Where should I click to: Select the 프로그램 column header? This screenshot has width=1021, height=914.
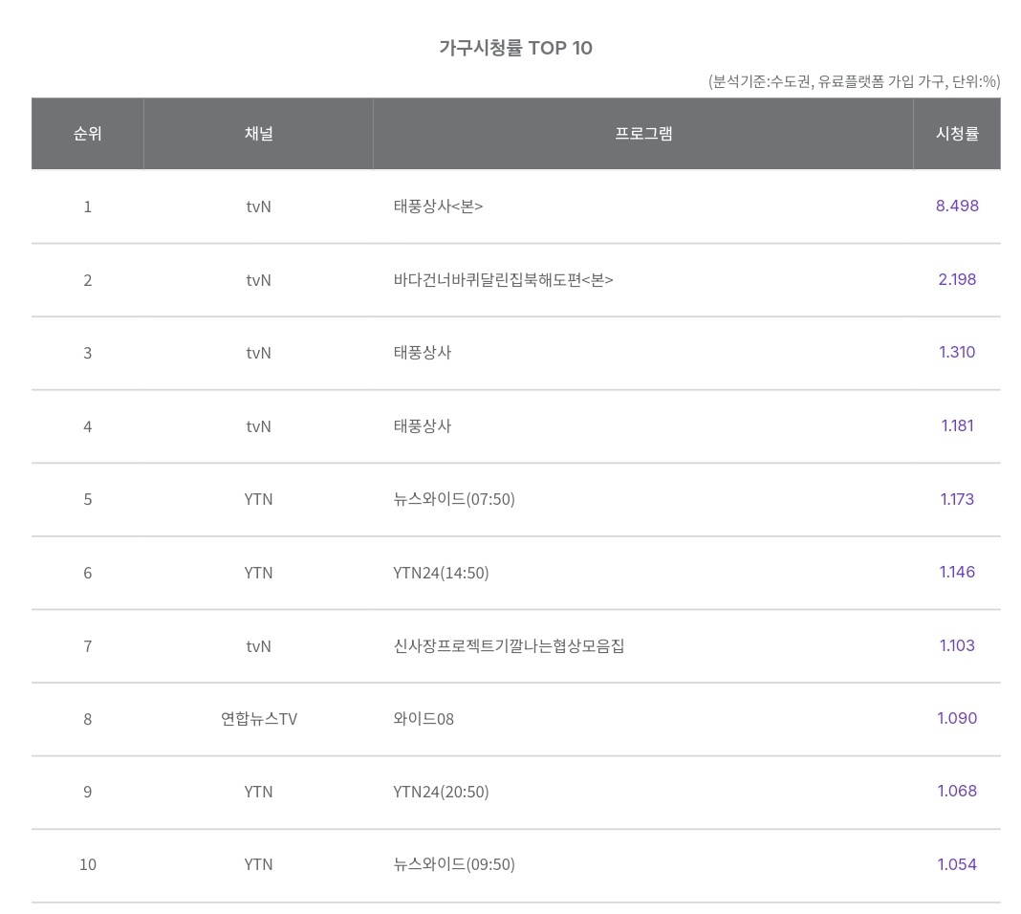[x=642, y=134]
